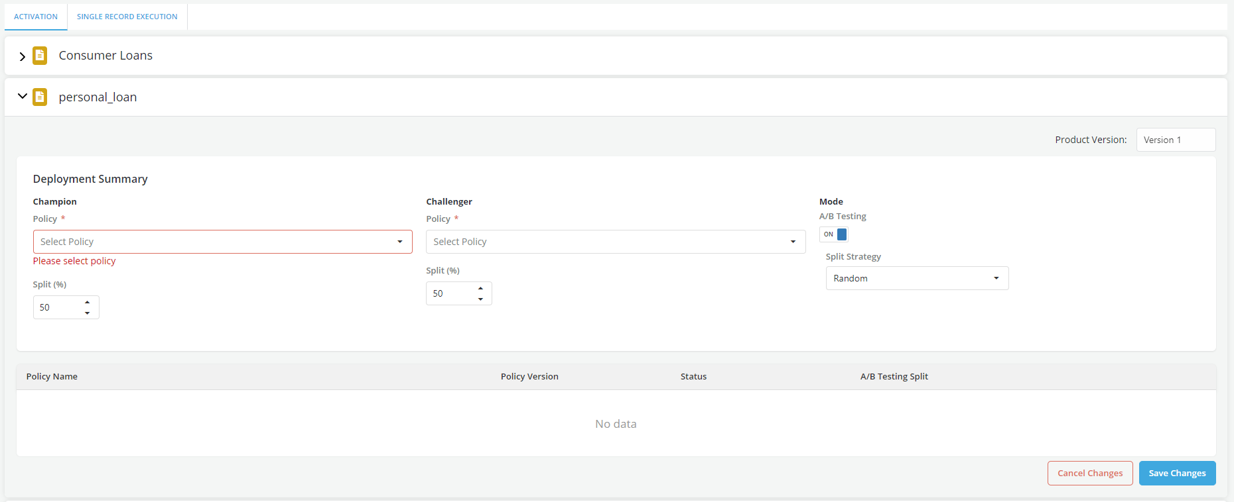Click the Champion Split value field

click(x=58, y=307)
